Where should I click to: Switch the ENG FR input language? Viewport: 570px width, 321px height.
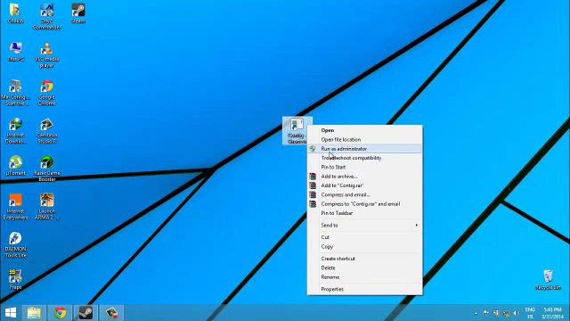coord(530,313)
